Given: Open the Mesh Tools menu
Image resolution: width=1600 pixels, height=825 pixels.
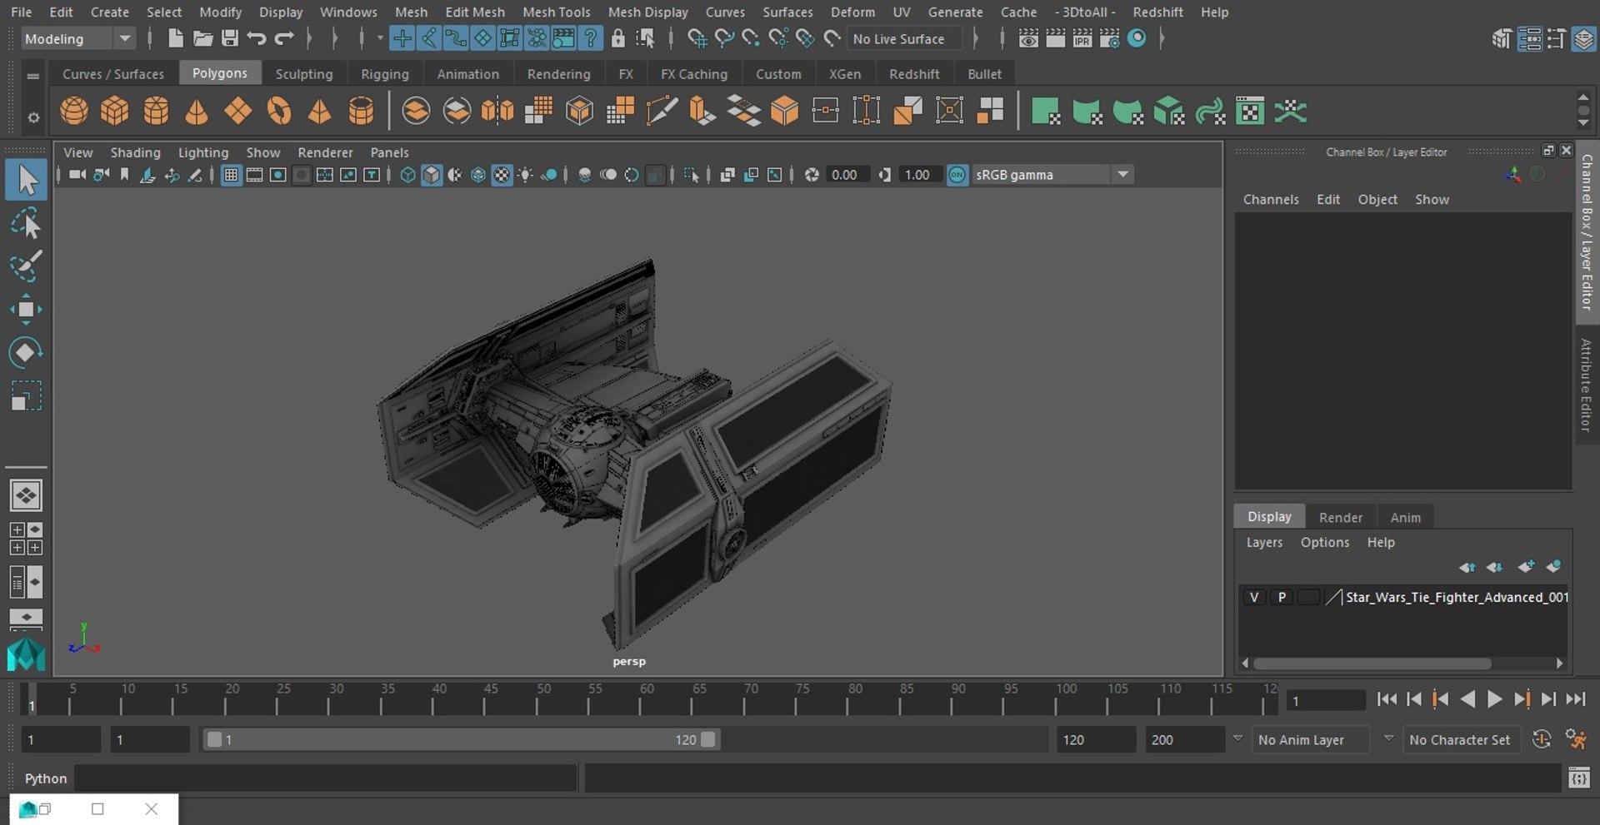Looking at the screenshot, I should [556, 12].
